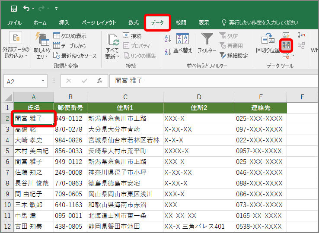Switch to the 校閲 tab

[181, 22]
